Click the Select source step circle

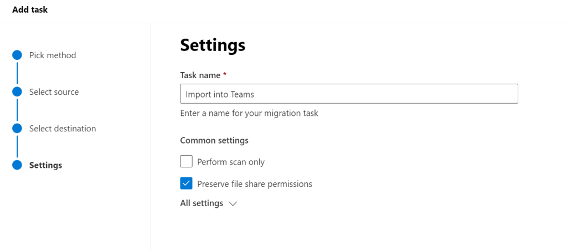click(17, 92)
